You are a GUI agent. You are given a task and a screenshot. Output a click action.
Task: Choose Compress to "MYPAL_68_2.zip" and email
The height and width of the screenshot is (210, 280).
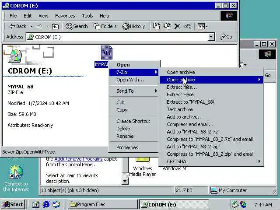211,154
